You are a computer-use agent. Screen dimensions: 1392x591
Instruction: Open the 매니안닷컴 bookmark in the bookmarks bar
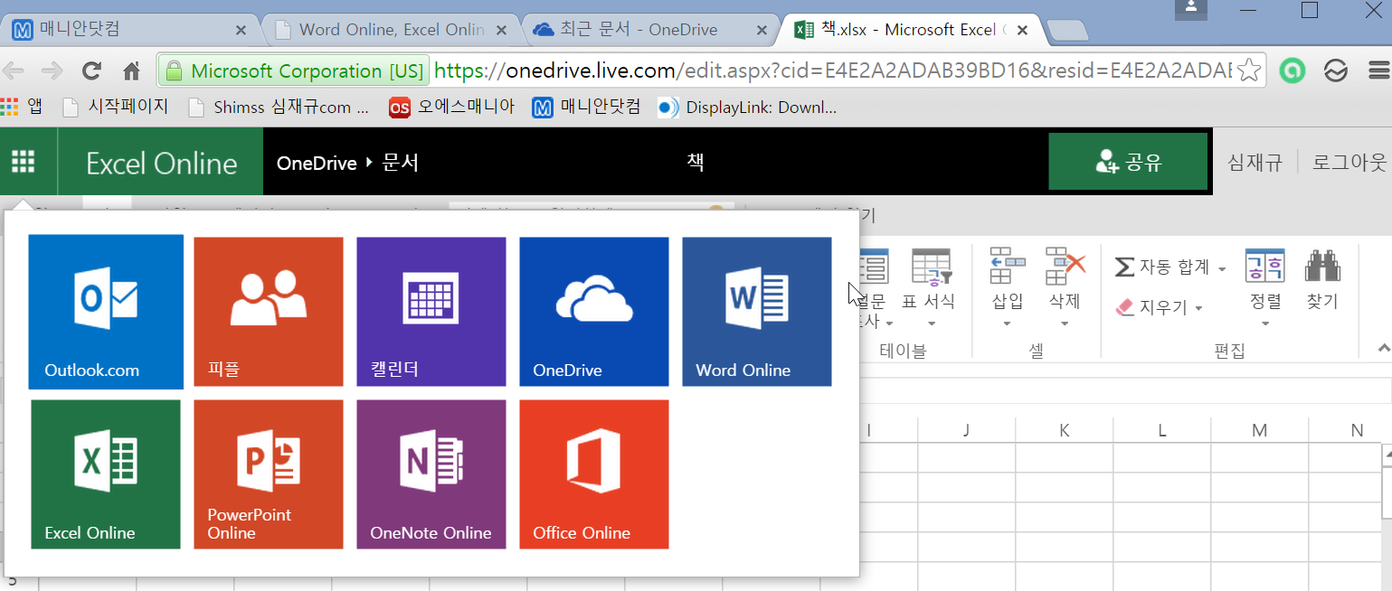pos(586,108)
